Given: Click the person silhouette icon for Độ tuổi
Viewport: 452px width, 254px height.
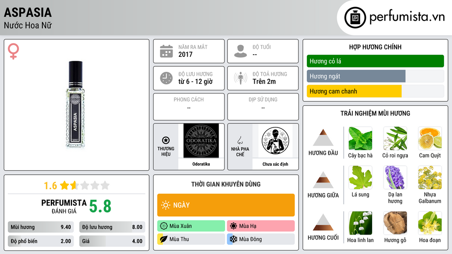Looking at the screenshot, I should point(241,51).
